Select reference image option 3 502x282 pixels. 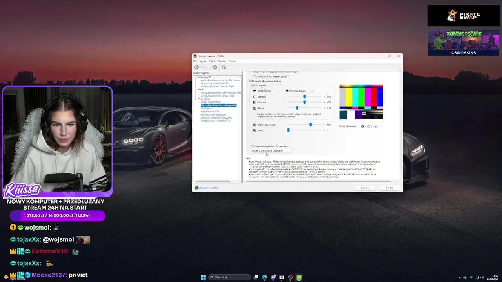point(375,126)
